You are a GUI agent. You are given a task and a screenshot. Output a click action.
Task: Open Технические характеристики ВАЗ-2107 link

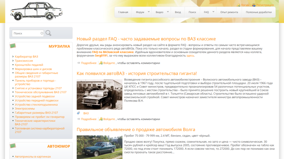(35, 122)
